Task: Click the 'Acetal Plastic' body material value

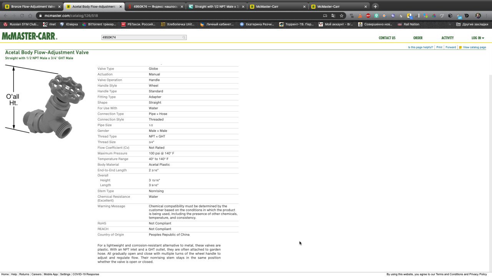Action: (159, 165)
